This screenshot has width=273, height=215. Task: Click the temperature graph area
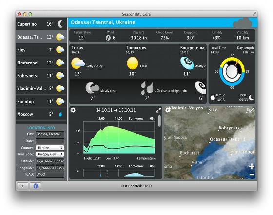pos(119,138)
